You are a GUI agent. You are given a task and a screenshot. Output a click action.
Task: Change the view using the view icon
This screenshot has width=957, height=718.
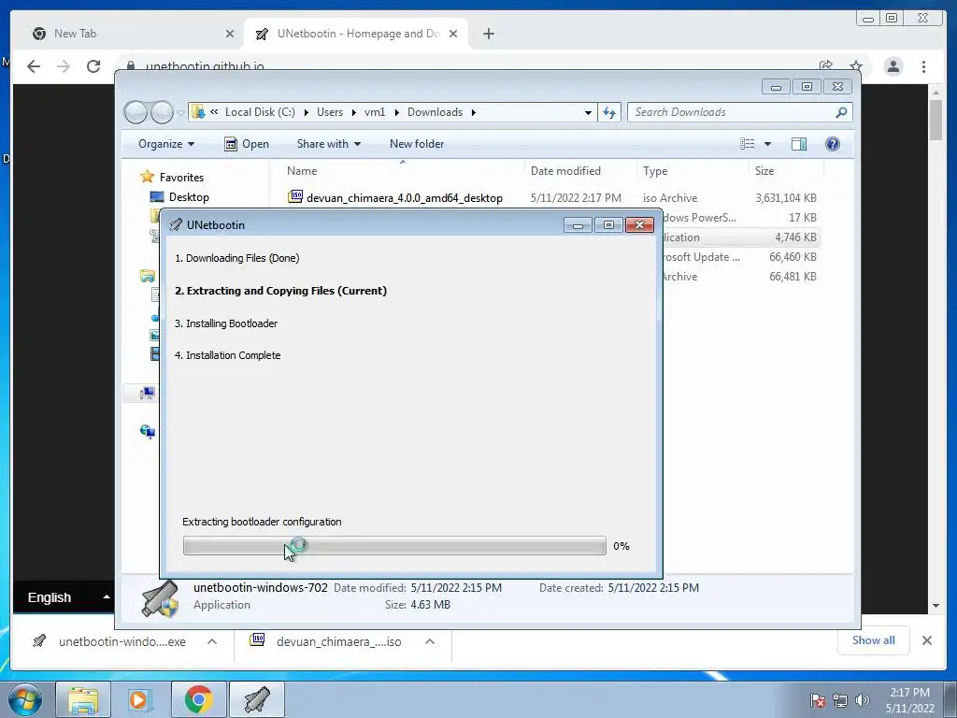[x=748, y=144]
